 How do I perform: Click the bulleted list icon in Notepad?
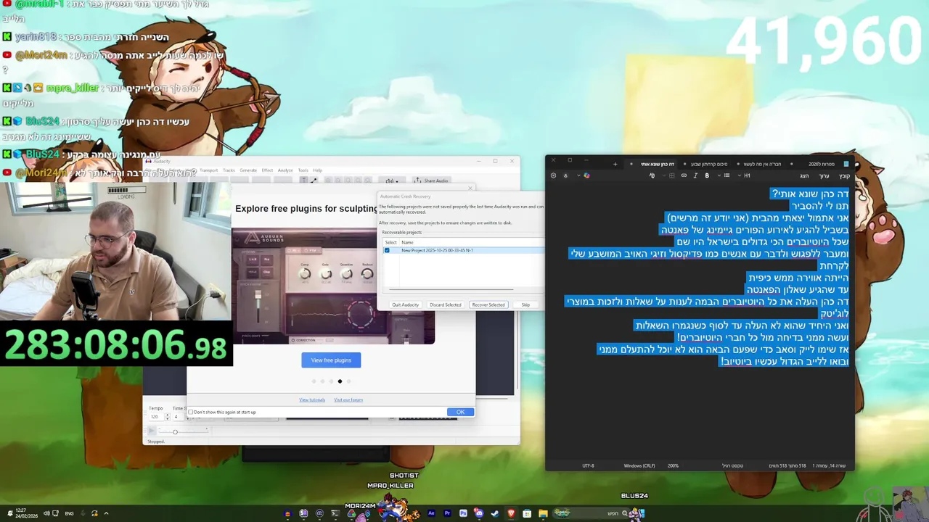point(727,175)
